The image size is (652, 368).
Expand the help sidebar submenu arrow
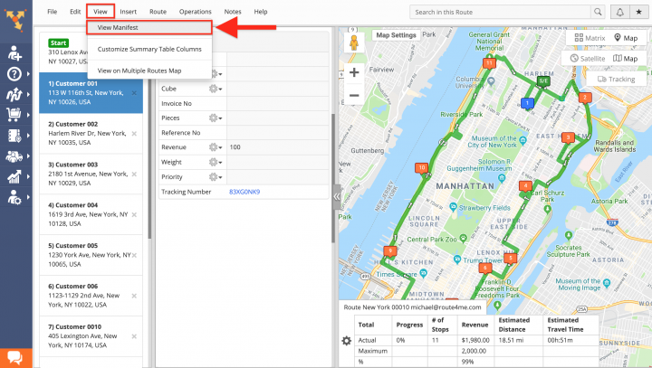click(28, 74)
